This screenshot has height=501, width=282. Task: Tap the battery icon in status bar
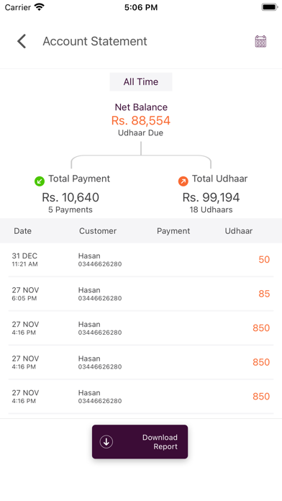(270, 7)
